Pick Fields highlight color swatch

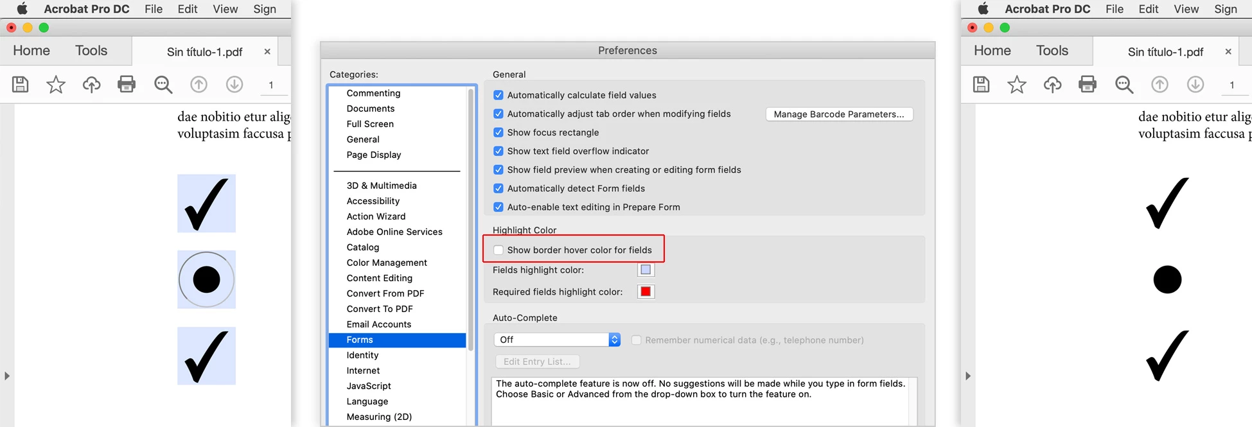(646, 270)
